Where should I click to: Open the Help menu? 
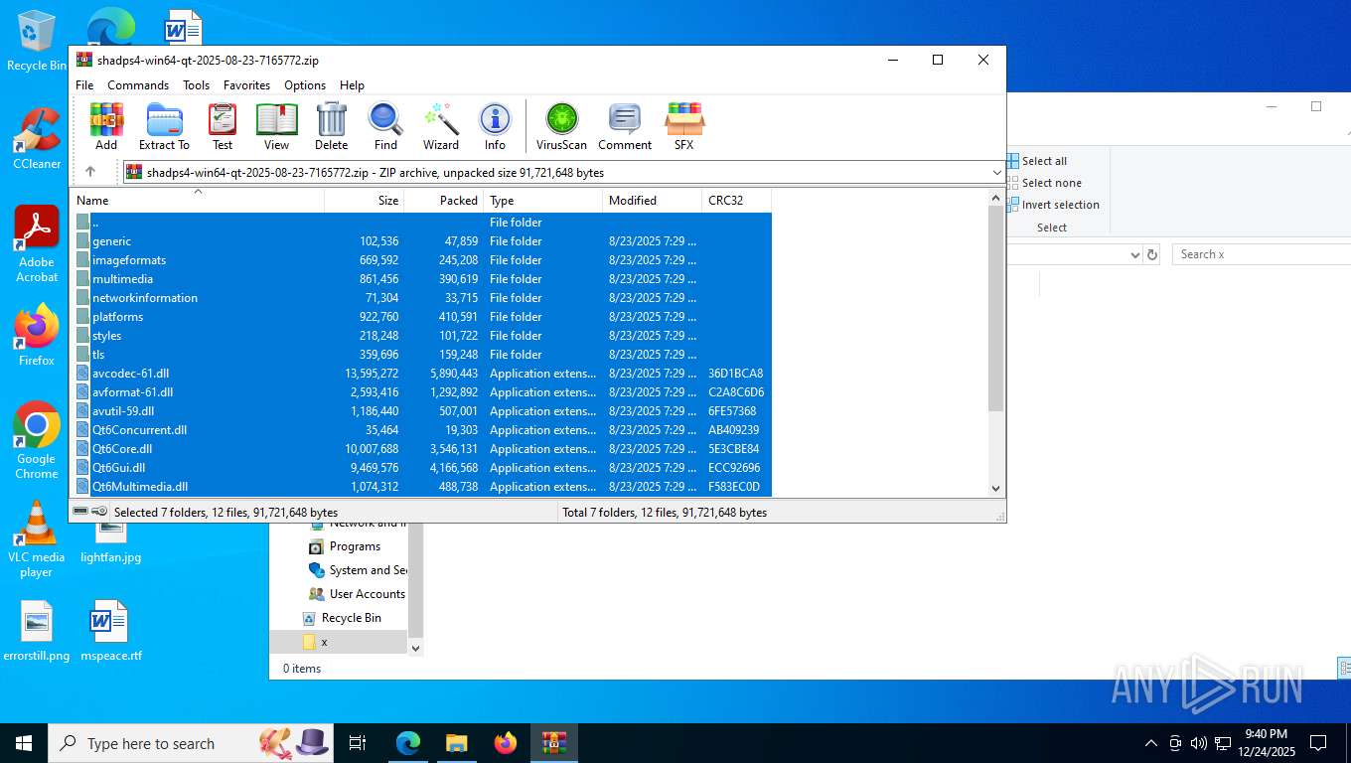[352, 85]
